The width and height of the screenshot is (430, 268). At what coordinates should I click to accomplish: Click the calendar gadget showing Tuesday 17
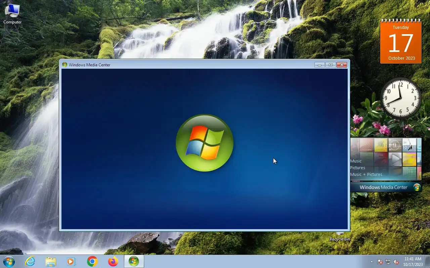(401, 41)
